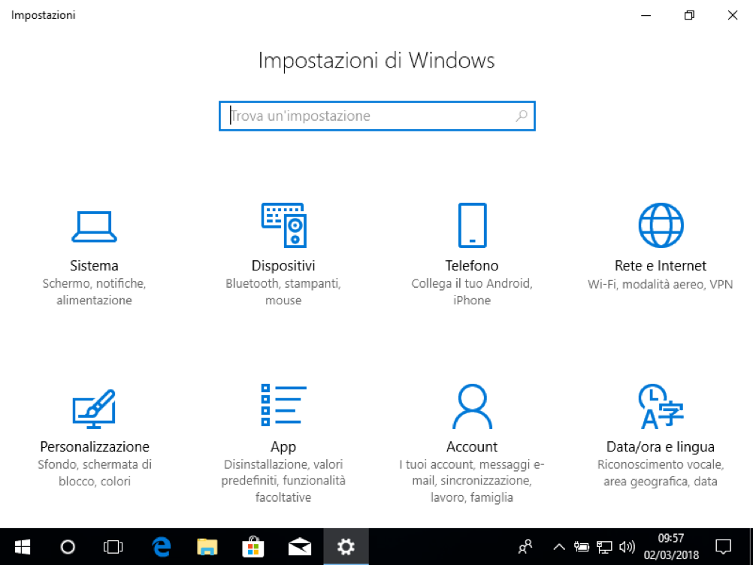Open the Dispositivi keyboard and speaker icon

(x=284, y=225)
